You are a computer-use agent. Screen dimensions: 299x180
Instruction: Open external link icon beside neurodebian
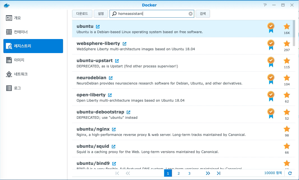(x=111, y=78)
